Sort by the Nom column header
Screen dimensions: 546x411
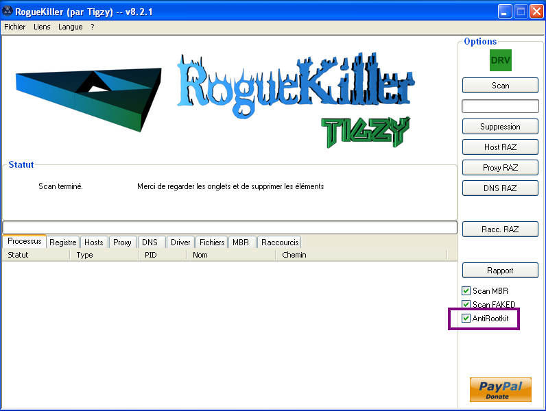click(231, 255)
